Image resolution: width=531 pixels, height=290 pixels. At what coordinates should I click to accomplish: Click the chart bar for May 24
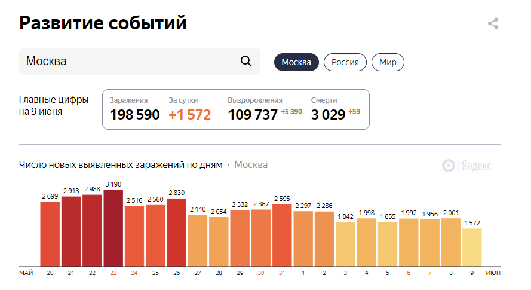(x=134, y=236)
